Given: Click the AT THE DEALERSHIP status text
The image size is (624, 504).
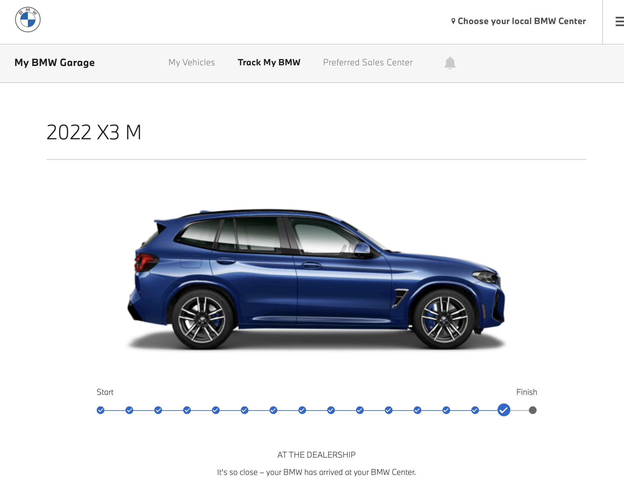Looking at the screenshot, I should pos(316,455).
